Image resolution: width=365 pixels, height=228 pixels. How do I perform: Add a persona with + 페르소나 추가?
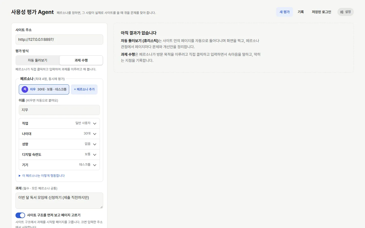[x=84, y=89]
